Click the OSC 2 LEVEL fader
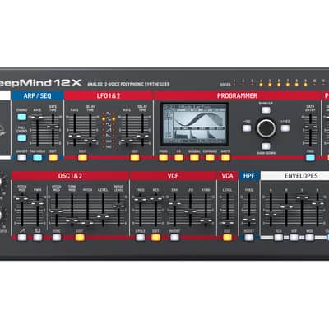 (103, 216)
